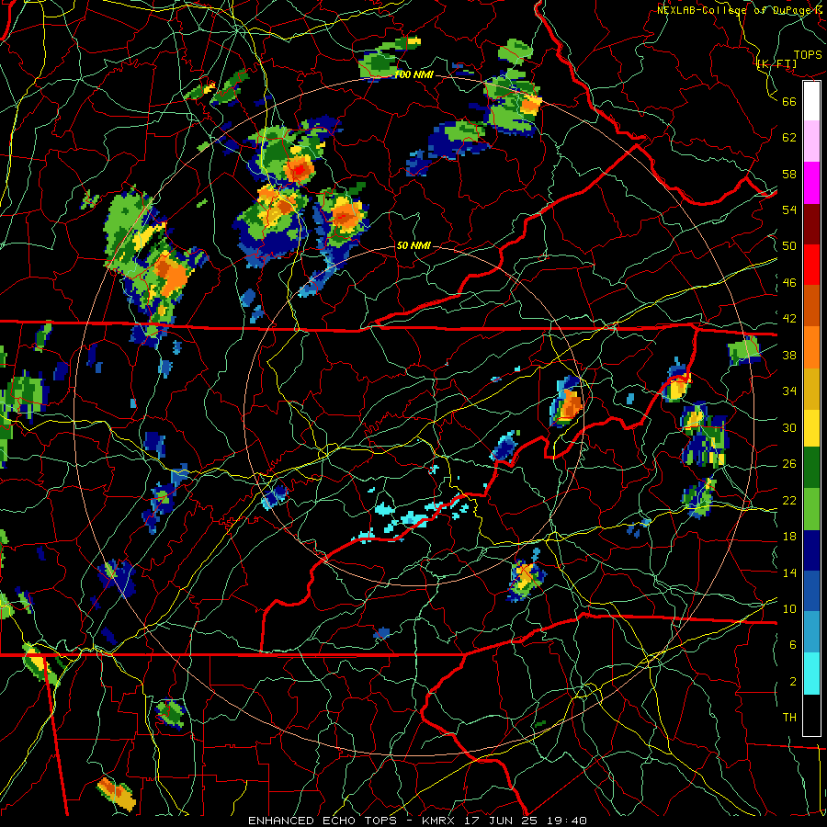Click the light pink legend swatch
Screen dimensions: 827x827
tap(811, 142)
